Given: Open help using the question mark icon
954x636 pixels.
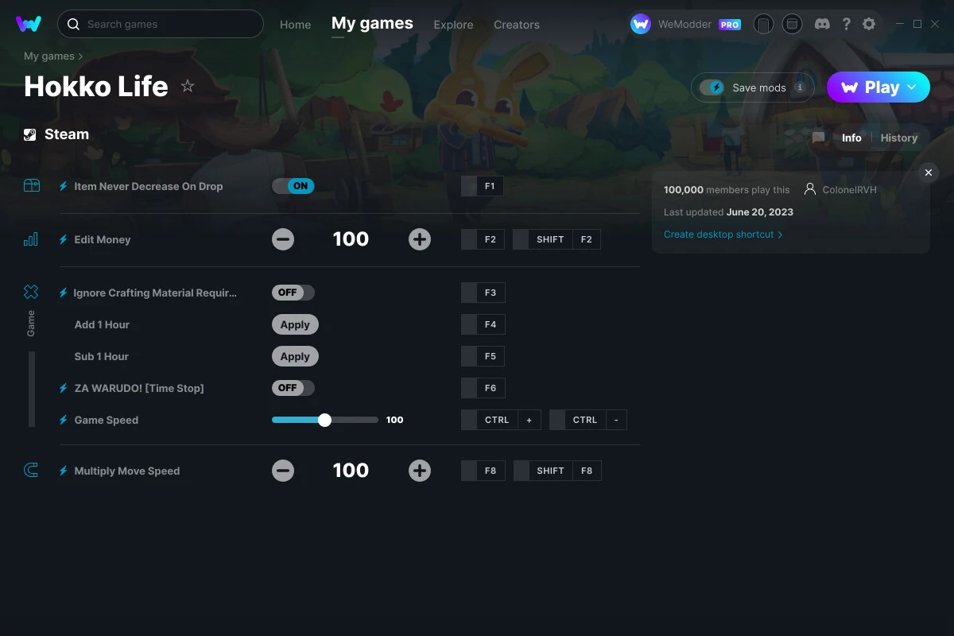Looking at the screenshot, I should coord(846,24).
